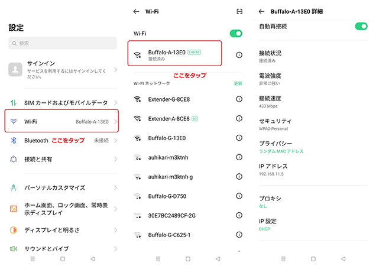Tap the 非常に強い signal strength value
376x266 pixels.
pos(270,83)
